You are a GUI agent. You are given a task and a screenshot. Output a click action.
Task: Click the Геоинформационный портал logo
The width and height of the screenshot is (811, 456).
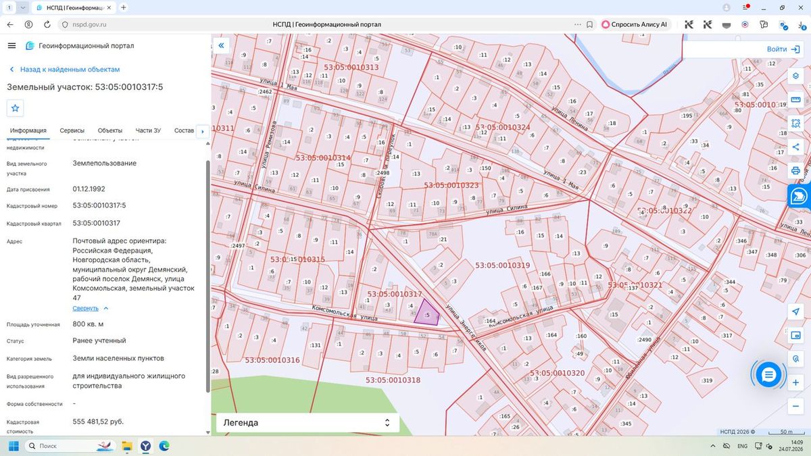[x=80, y=45]
